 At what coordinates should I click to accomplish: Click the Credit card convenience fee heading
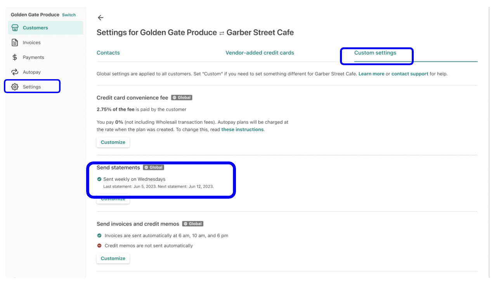[132, 98]
